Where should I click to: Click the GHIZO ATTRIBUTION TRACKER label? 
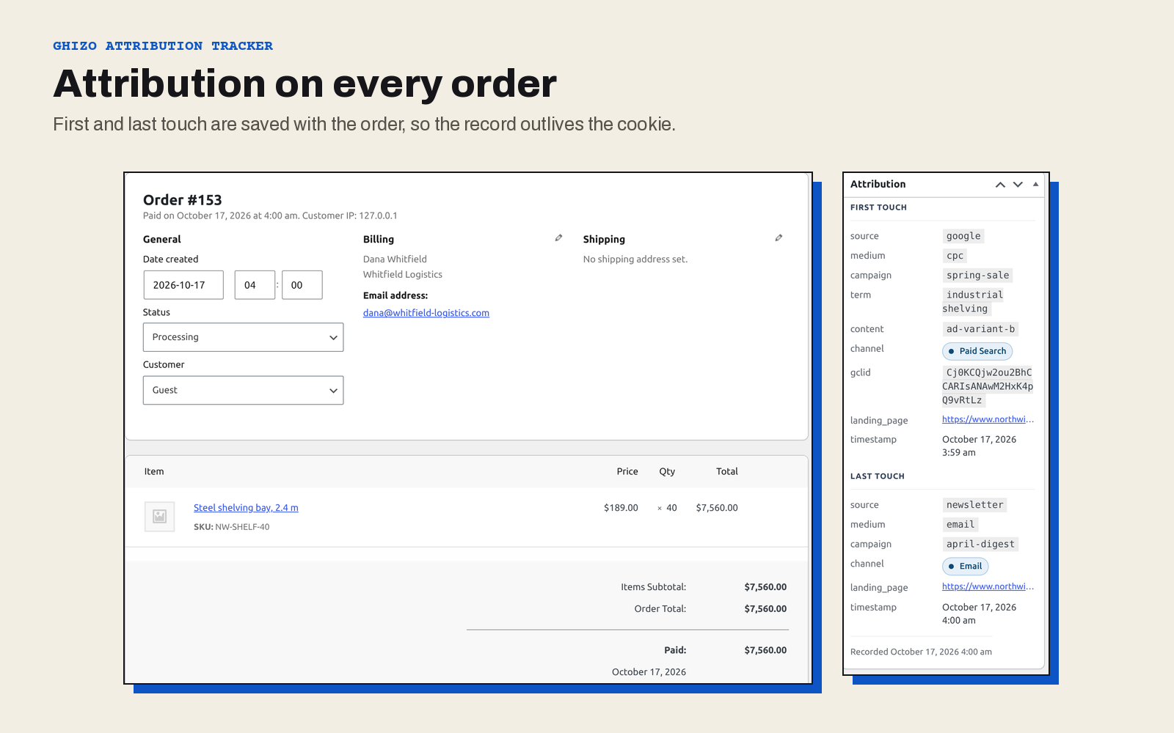163,45
